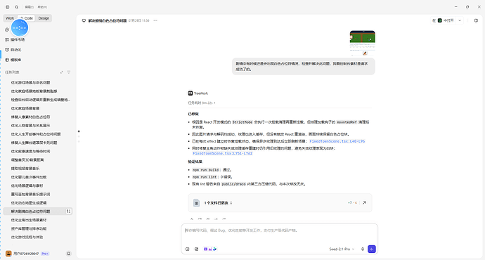Click the chat icon before the conversation title
Viewport: 485px width, 260px height.
tap(84, 20)
